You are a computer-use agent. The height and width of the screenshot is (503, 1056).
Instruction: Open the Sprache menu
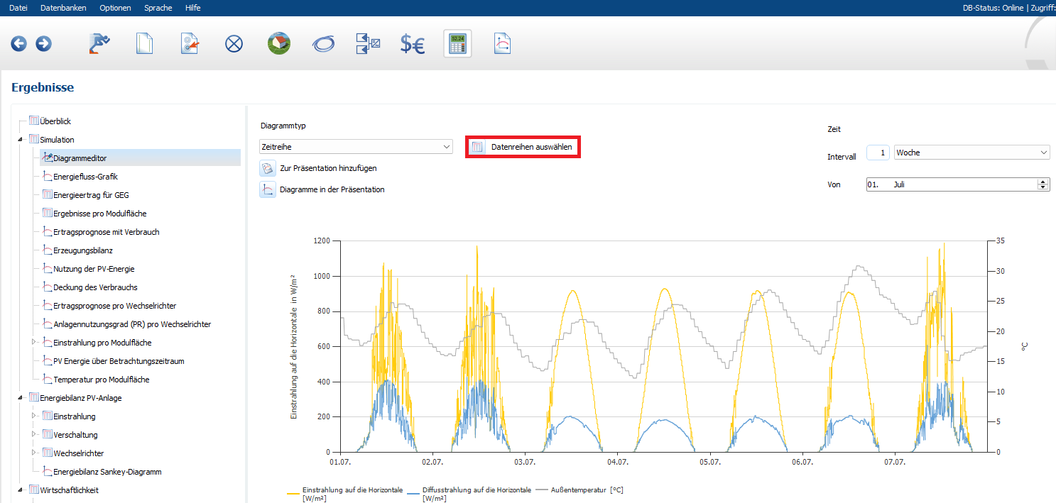click(x=158, y=8)
